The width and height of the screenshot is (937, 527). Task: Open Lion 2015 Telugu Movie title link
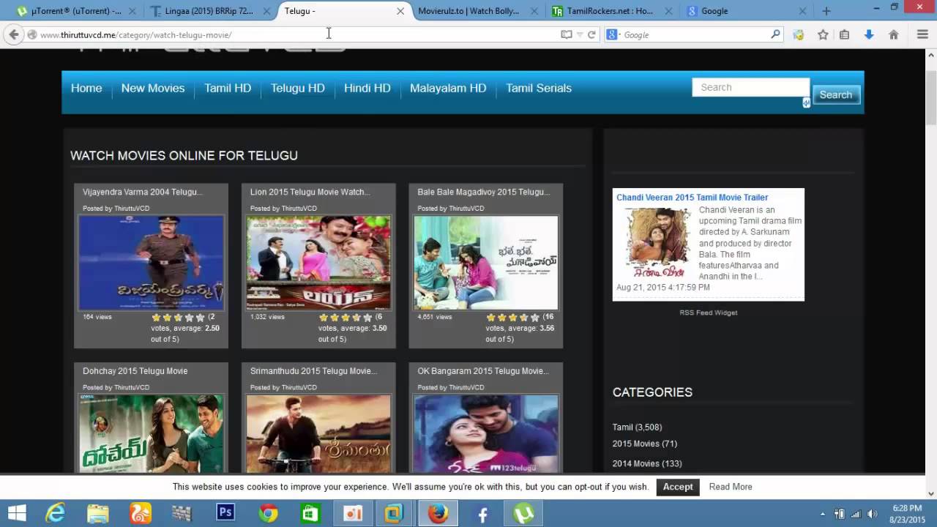click(x=310, y=192)
